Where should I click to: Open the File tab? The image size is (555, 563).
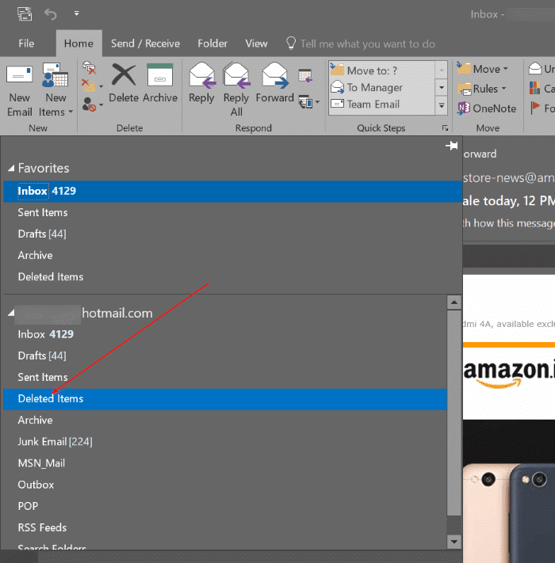pos(26,44)
